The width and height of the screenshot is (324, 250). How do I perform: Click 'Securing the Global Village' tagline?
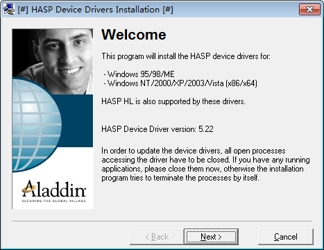point(54,201)
